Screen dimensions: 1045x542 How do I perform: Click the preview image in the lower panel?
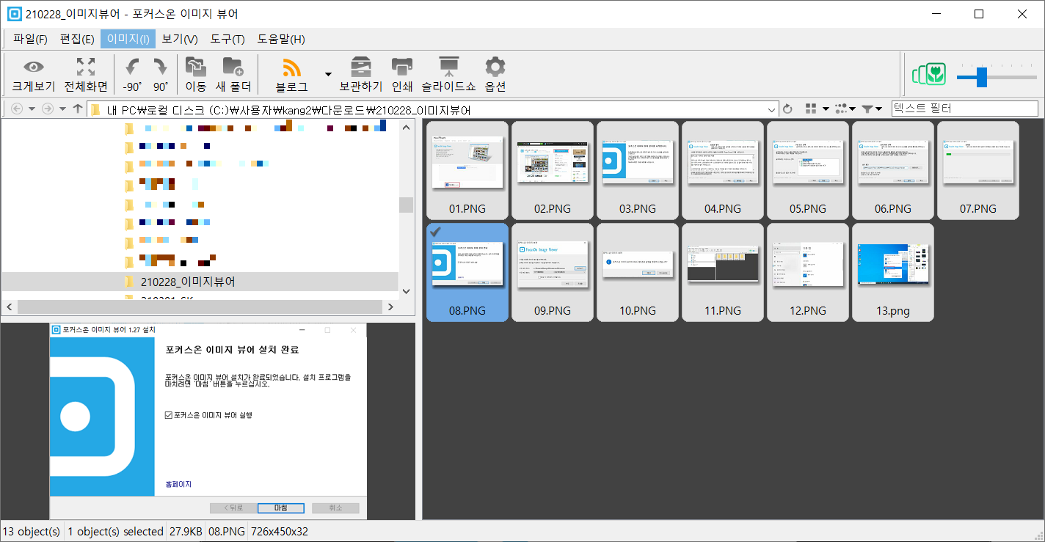(x=208, y=421)
